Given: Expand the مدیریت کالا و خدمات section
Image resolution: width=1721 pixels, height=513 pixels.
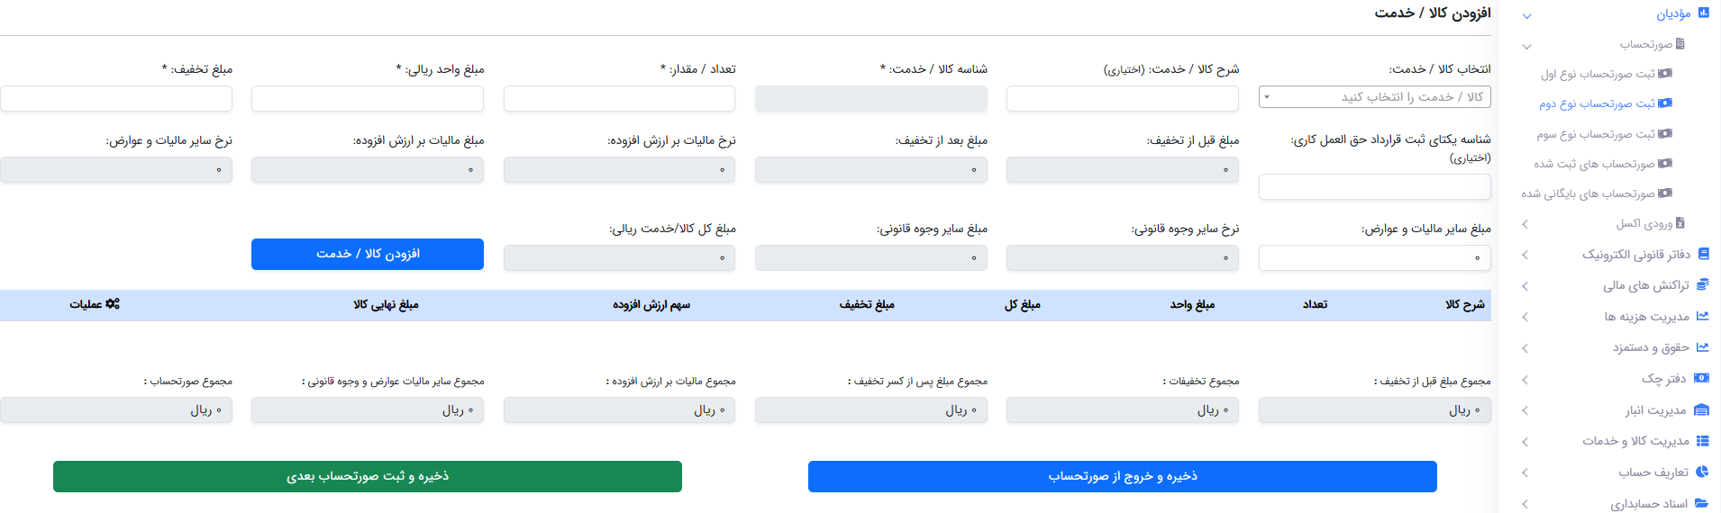Looking at the screenshot, I should (x=1525, y=442).
